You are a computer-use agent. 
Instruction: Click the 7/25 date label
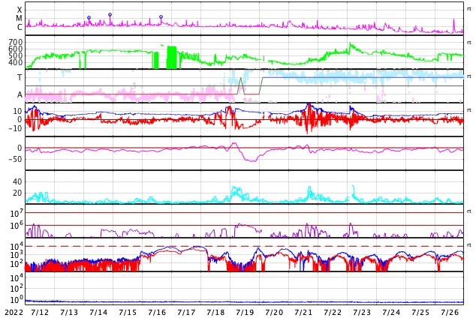click(420, 313)
